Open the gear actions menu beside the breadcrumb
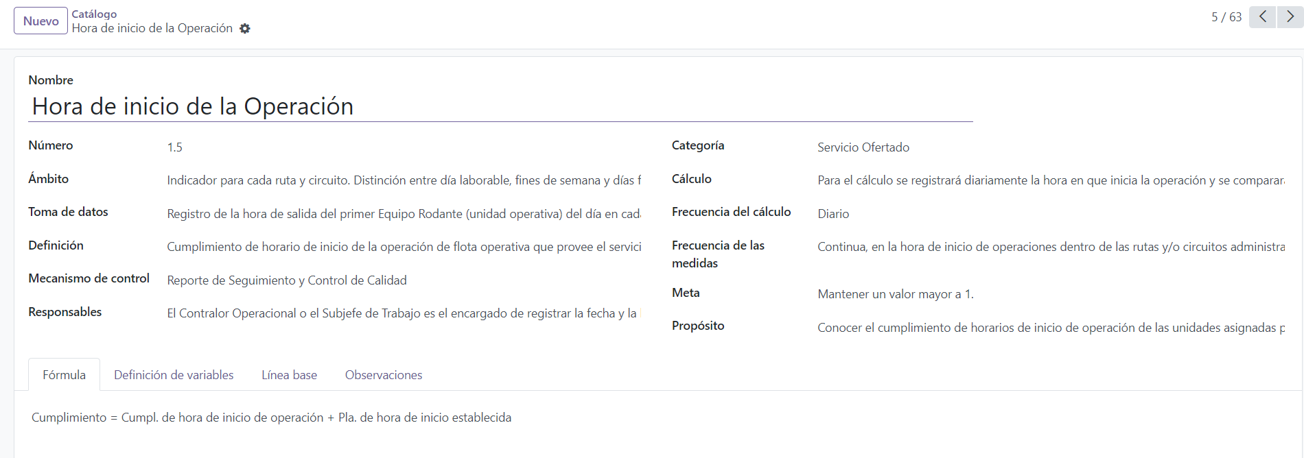The height and width of the screenshot is (458, 1304). point(245,29)
